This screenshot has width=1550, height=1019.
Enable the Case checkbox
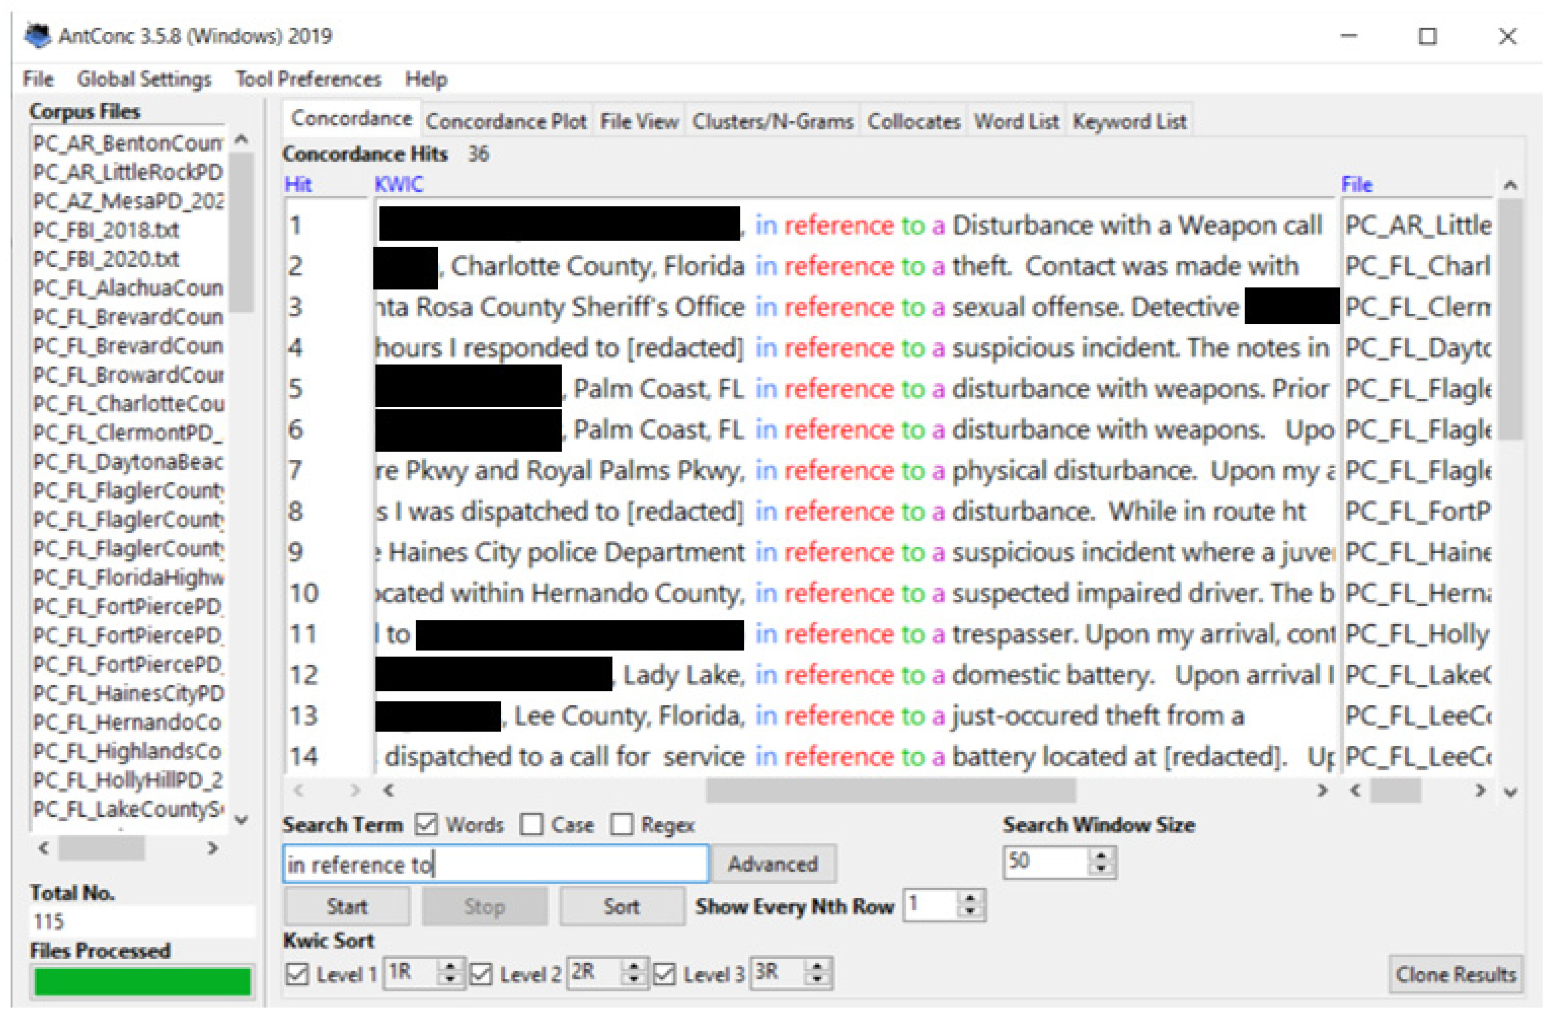tap(532, 825)
